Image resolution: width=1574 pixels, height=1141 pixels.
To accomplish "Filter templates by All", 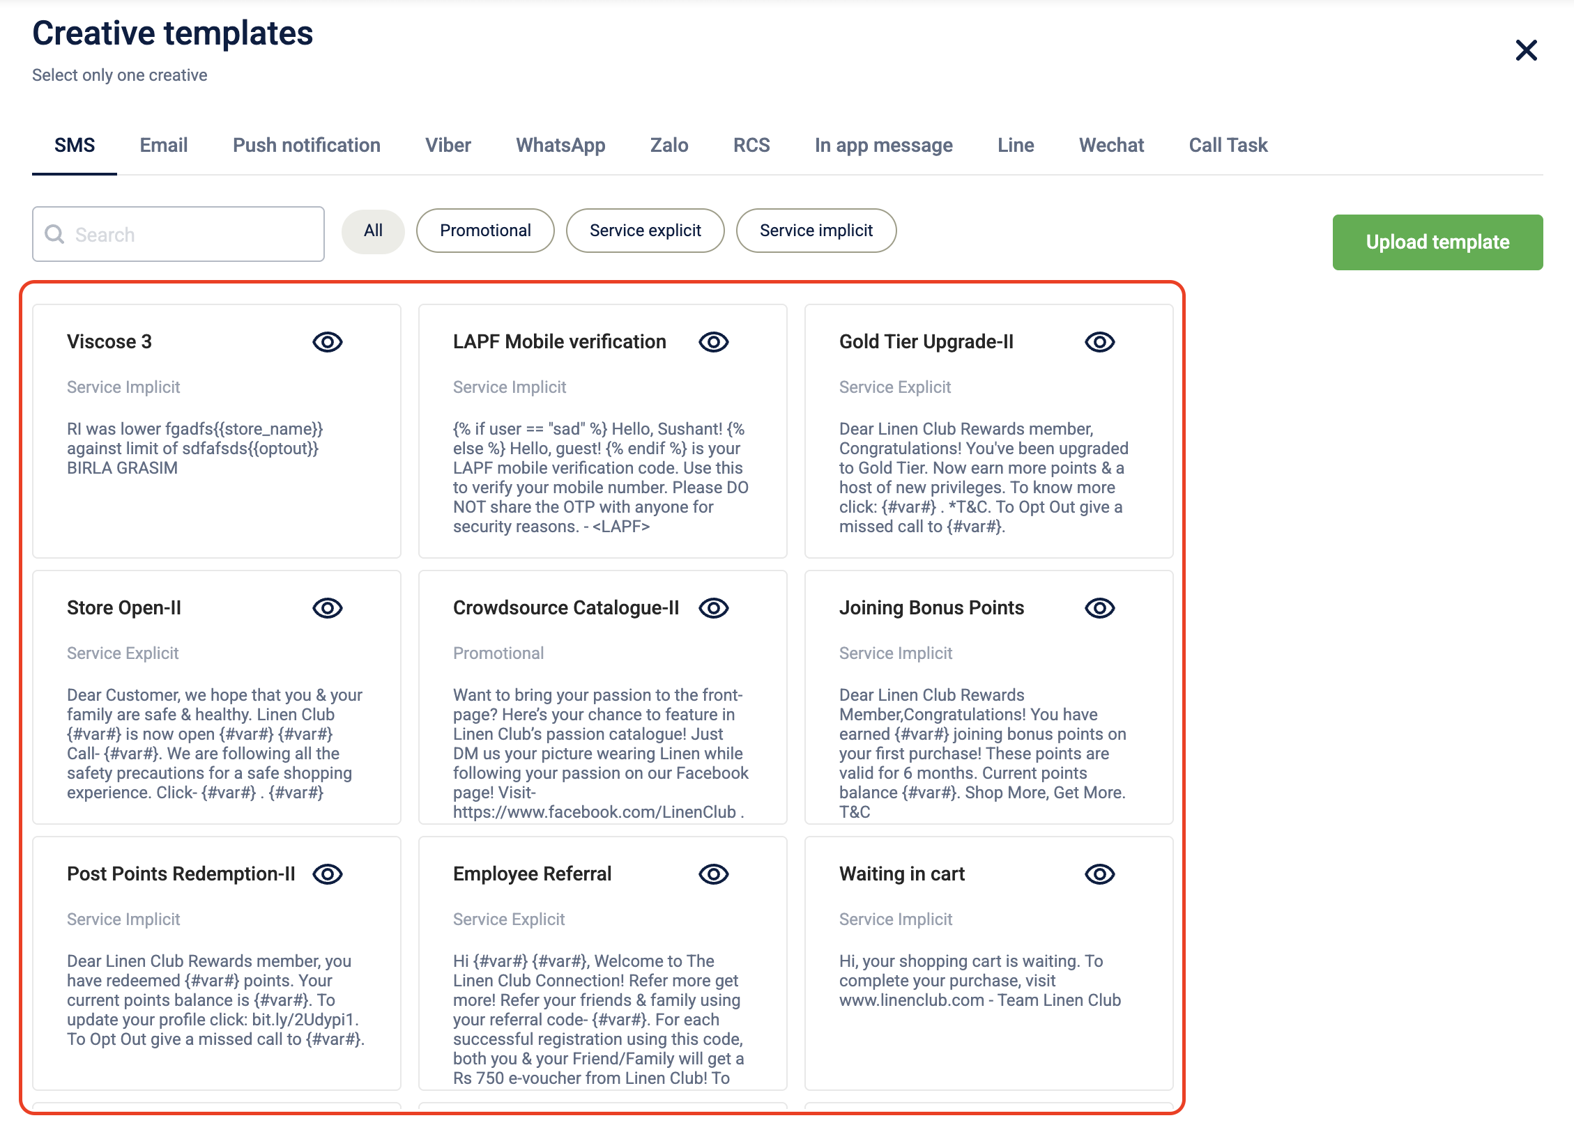I will [373, 231].
